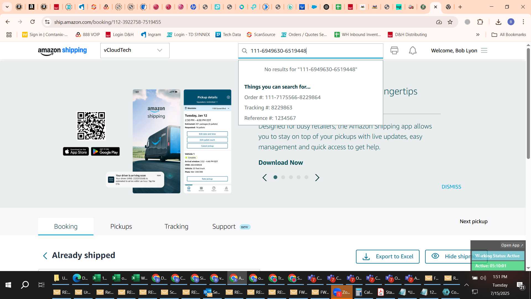Select first carousel dot

tap(275, 177)
